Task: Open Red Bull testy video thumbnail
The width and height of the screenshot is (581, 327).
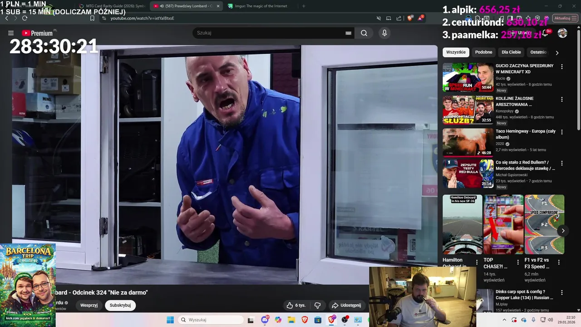Action: click(468, 174)
